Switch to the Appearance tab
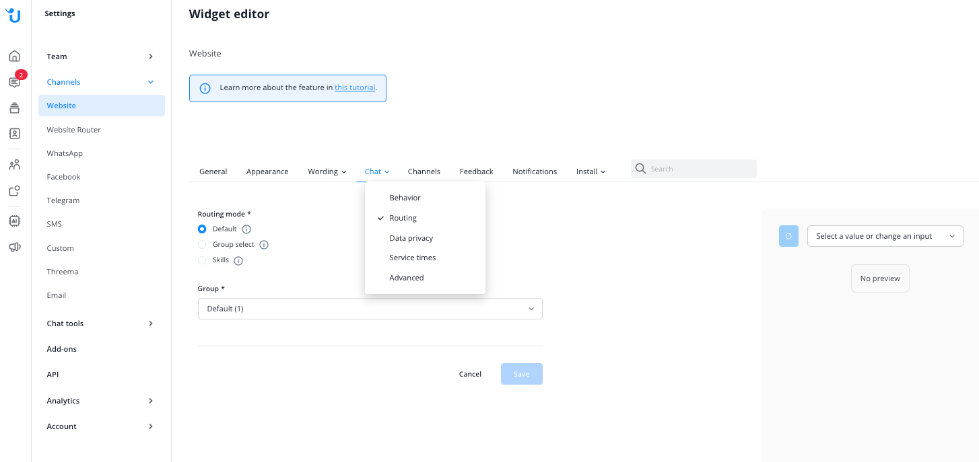The height and width of the screenshot is (462, 979). [x=267, y=171]
